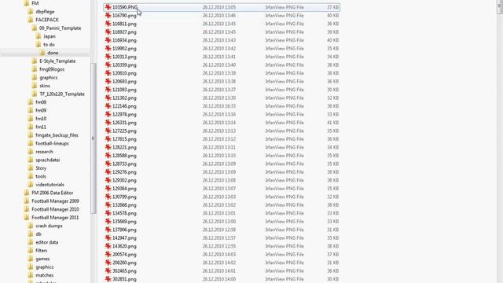Click the IrfanView icon of 120313.png
This screenshot has width=503, height=283.
pos(108,57)
